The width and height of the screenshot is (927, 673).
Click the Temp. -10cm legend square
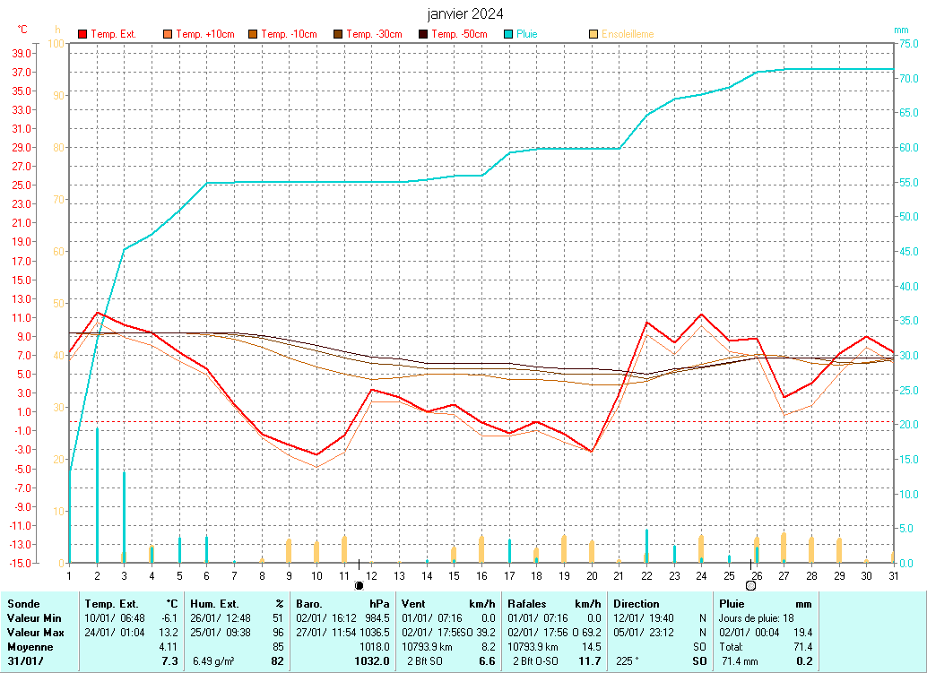(253, 34)
